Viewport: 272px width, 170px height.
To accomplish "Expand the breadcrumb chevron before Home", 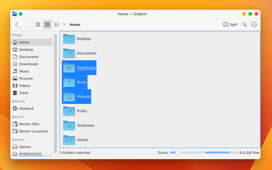I will pyautogui.click(x=64, y=24).
